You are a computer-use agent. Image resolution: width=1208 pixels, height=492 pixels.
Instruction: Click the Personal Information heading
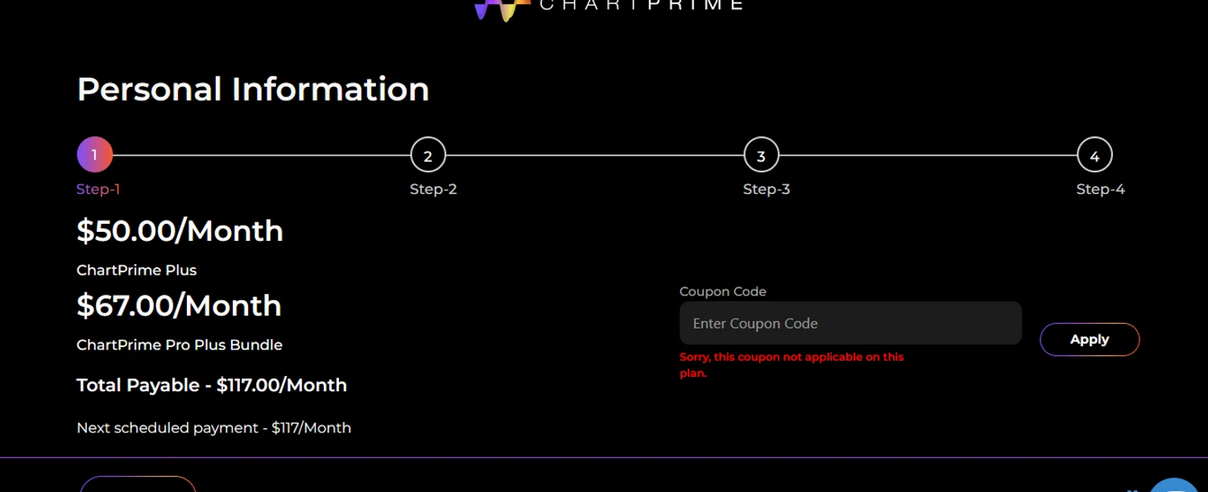click(253, 89)
